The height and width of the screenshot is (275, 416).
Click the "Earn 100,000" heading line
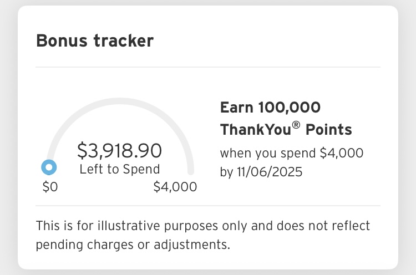click(x=270, y=108)
